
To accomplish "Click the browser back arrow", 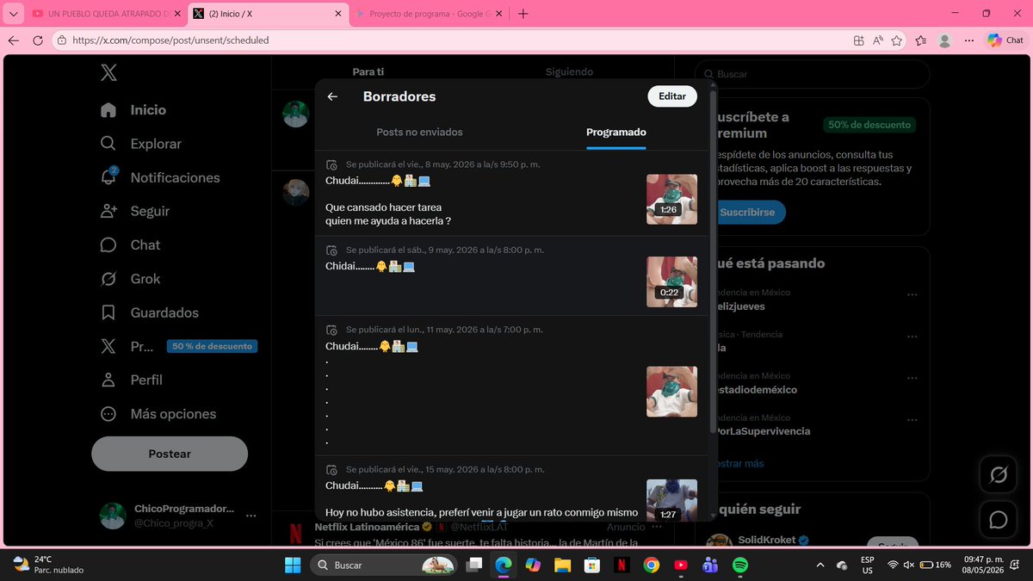I will pos(14,40).
